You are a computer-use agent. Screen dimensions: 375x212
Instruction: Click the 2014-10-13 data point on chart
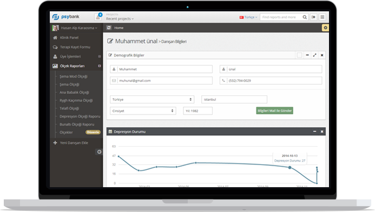[290, 168]
